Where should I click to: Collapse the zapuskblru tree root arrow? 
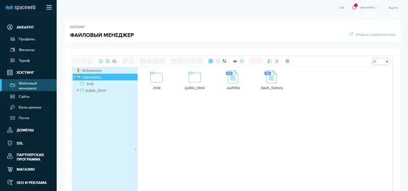pos(74,77)
